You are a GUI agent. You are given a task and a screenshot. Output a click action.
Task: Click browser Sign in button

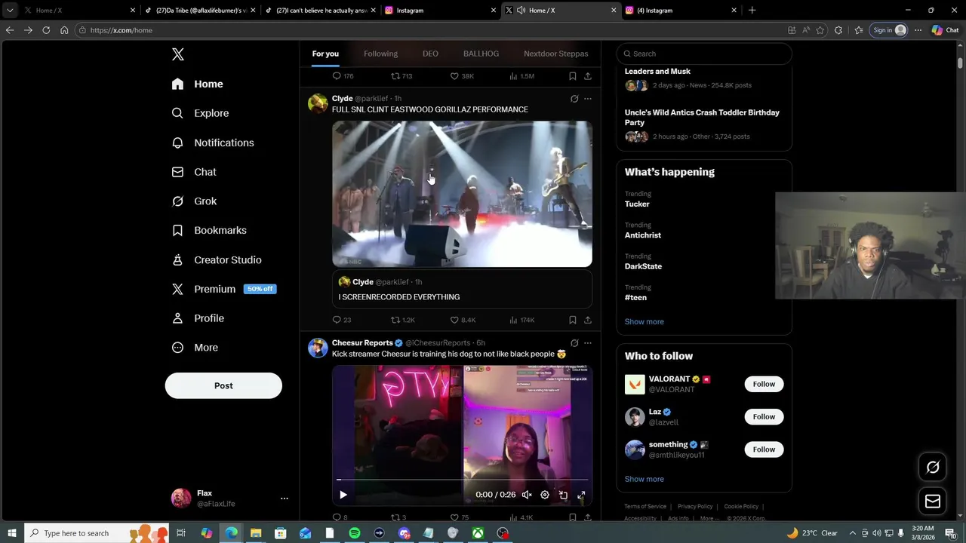point(889,30)
